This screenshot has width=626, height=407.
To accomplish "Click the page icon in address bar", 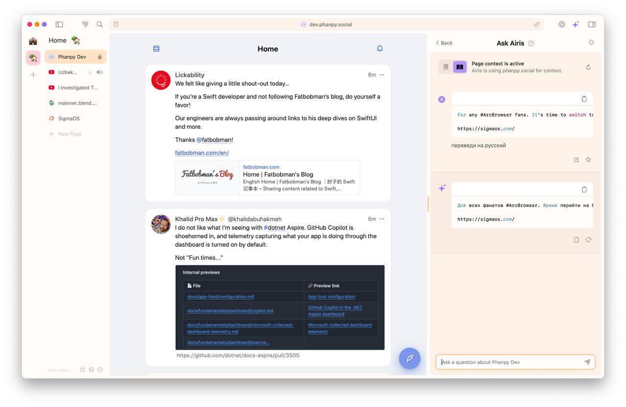I will [116, 24].
